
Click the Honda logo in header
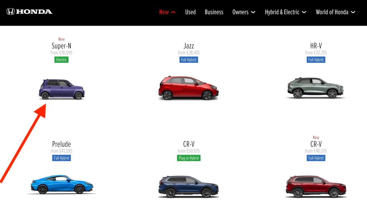29,12
